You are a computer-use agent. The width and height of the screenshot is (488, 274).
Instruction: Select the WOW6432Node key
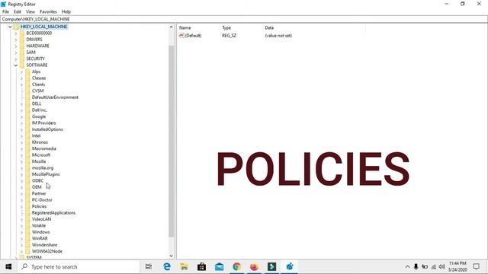pos(47,251)
